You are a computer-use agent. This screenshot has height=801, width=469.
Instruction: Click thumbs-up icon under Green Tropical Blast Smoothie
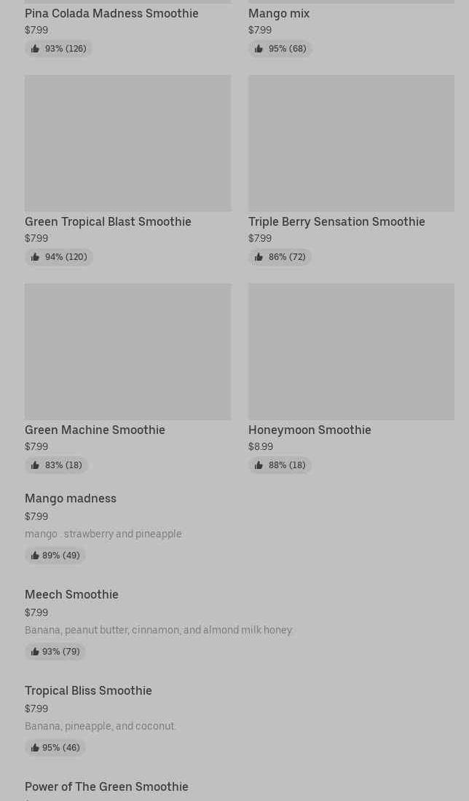click(35, 257)
